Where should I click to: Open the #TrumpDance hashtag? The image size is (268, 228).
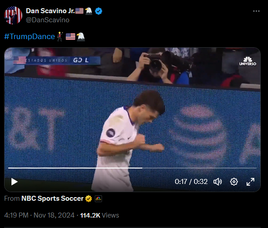(29, 36)
